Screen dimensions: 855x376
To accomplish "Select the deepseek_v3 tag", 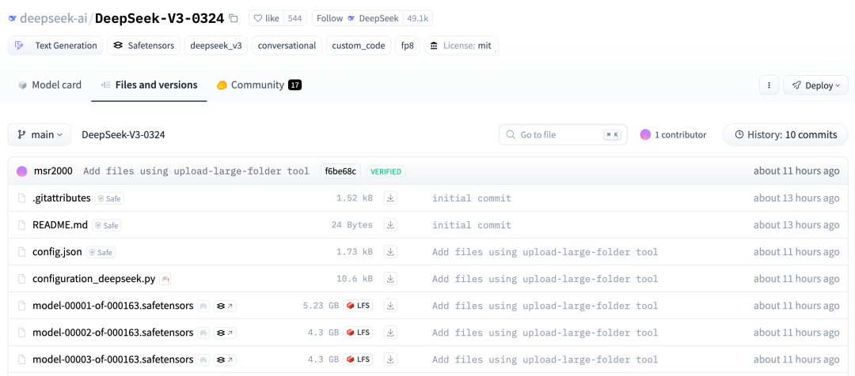I will (216, 46).
